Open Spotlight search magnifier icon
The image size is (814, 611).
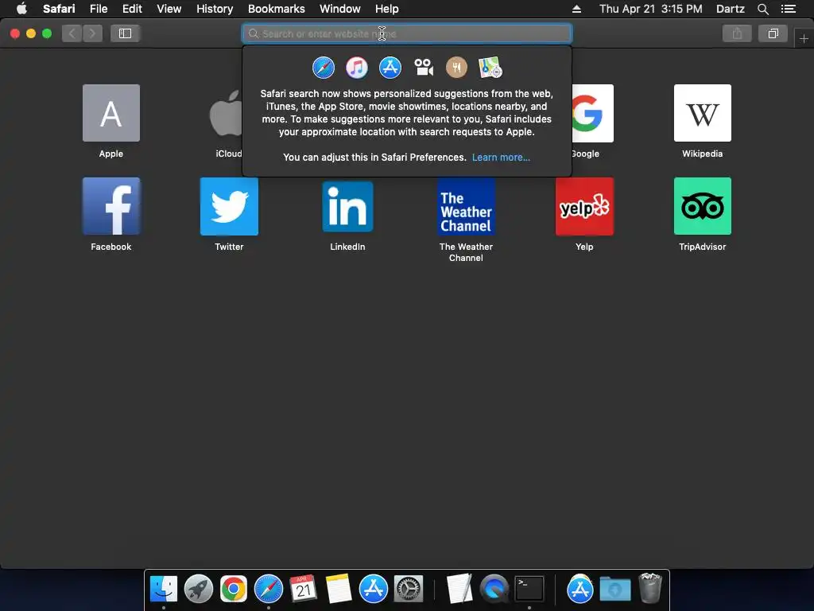pos(762,9)
